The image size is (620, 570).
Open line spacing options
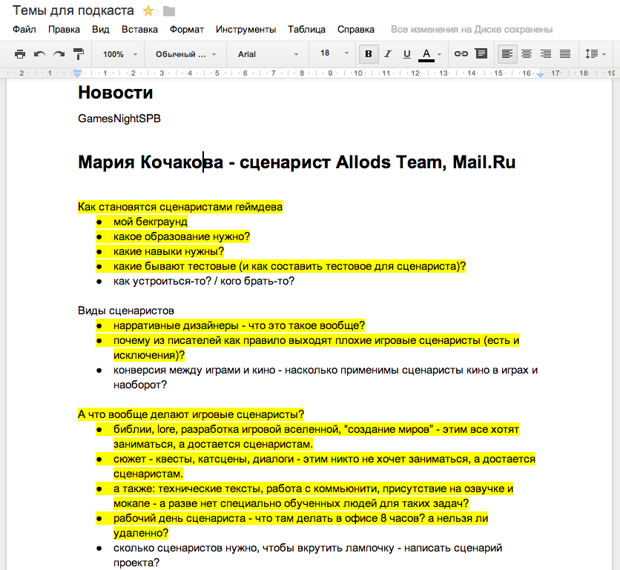click(595, 54)
